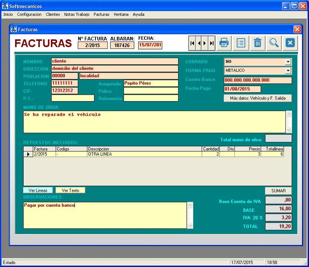Click the postal code field 00000

tap(65, 76)
